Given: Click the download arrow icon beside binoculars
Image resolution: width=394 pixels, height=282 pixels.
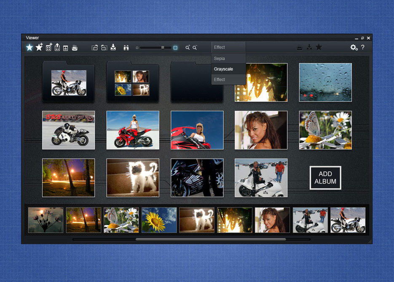Looking at the screenshot, I should point(113,48).
